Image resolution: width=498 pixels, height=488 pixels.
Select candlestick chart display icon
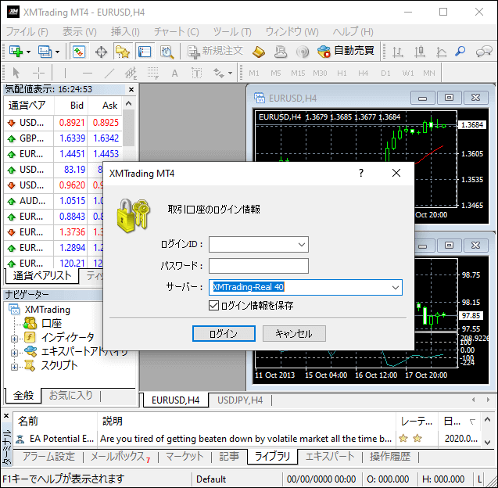(420, 52)
